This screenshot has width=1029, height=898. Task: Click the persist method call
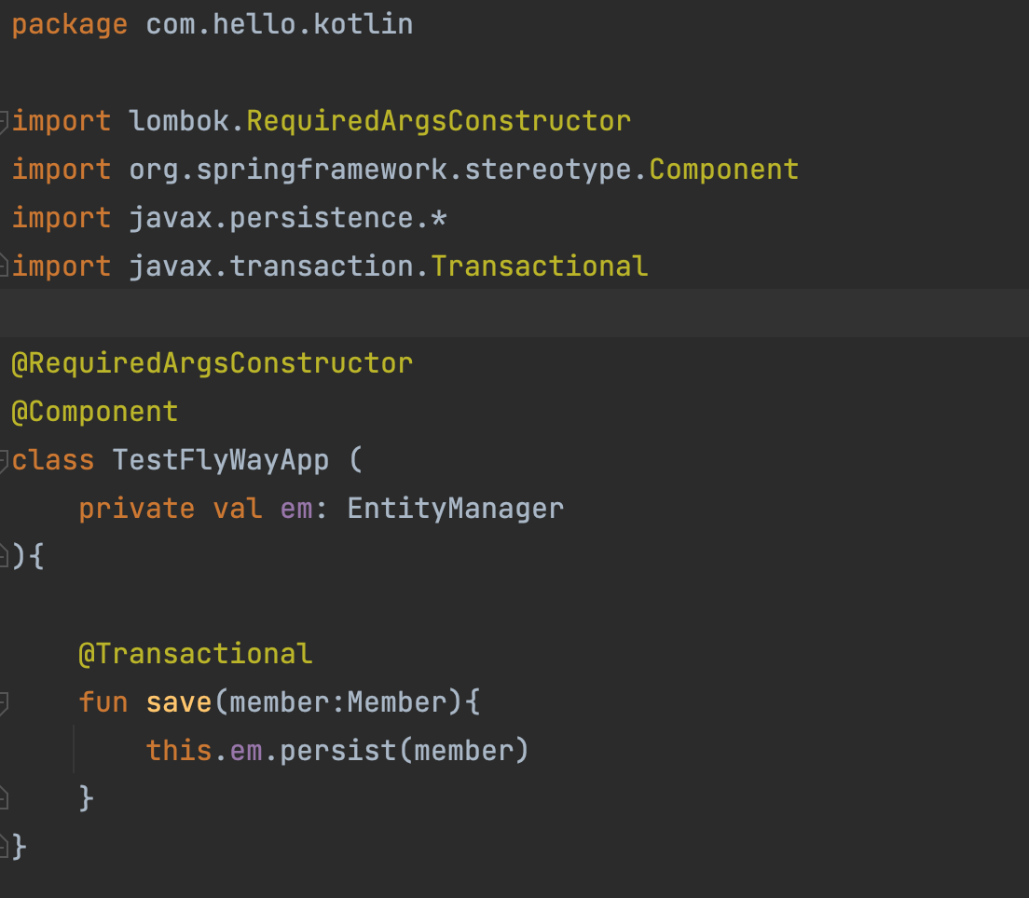338,751
